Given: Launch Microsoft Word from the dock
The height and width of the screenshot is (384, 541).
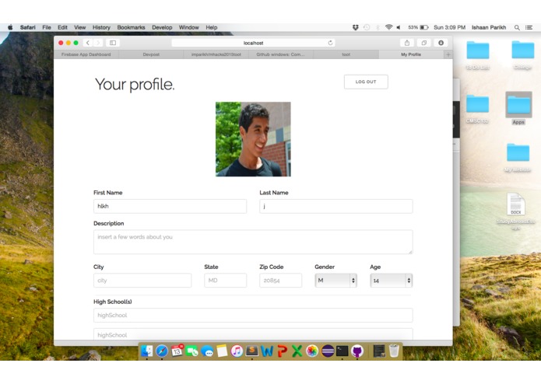Looking at the screenshot, I should pos(267,351).
